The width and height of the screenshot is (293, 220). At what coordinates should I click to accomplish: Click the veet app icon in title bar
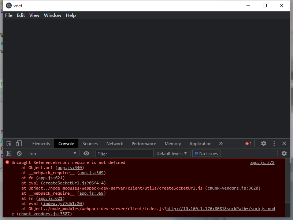9,6
